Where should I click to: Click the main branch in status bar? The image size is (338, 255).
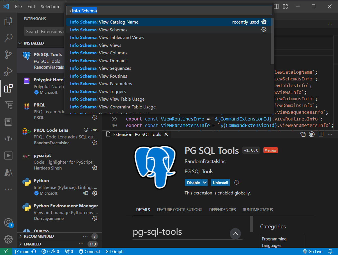pyautogui.click(x=22, y=251)
